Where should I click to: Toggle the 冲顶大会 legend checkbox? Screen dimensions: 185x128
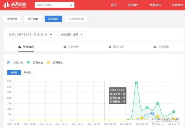(9, 63)
